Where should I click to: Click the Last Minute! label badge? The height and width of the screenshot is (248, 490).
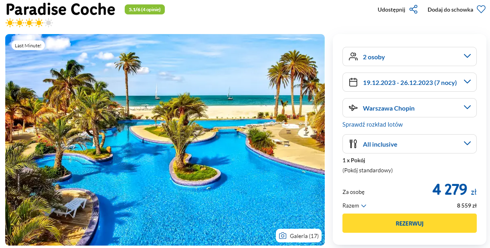[x=28, y=45]
